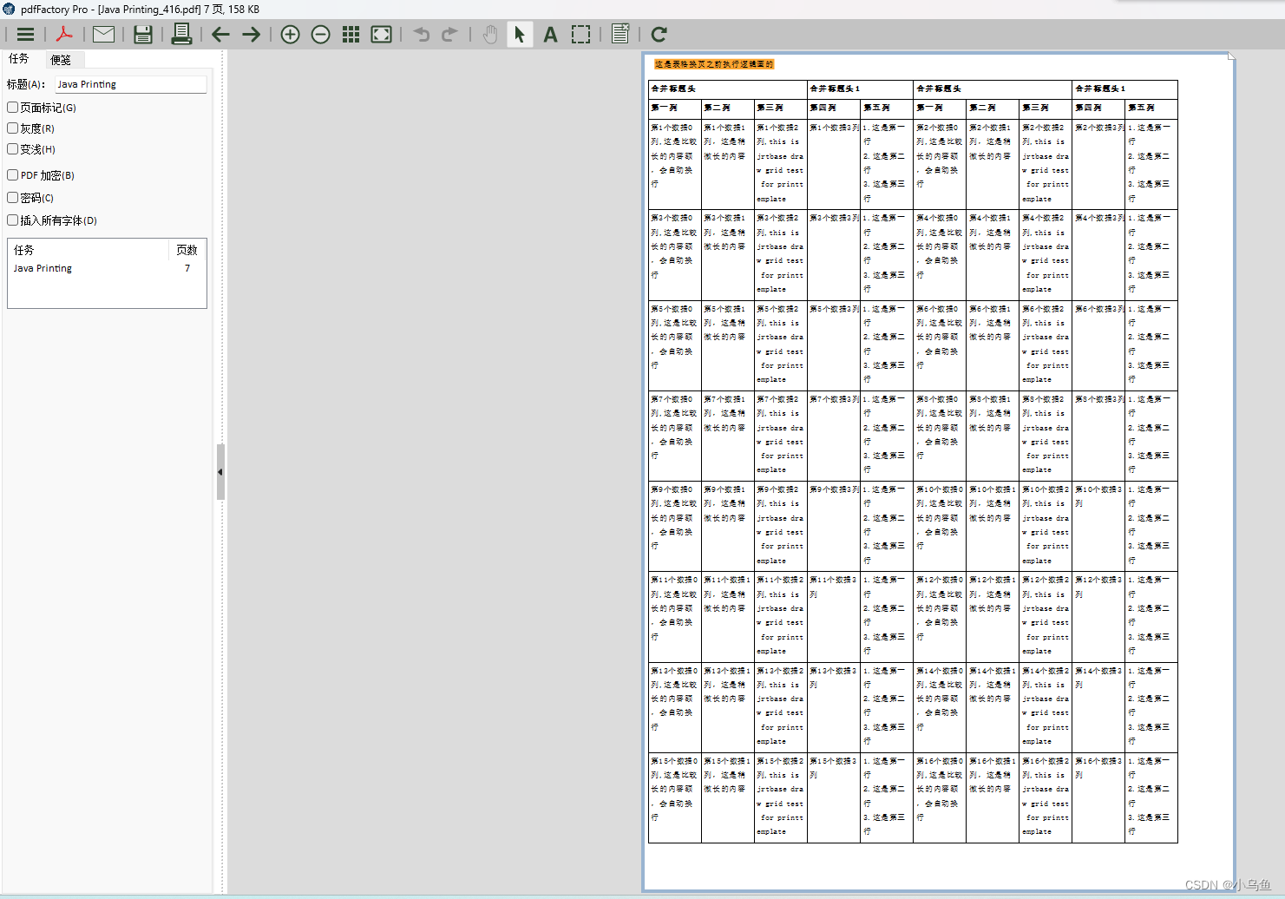Click the orange highlighted title text on page
The image size is (1285, 899).
pos(714,64)
